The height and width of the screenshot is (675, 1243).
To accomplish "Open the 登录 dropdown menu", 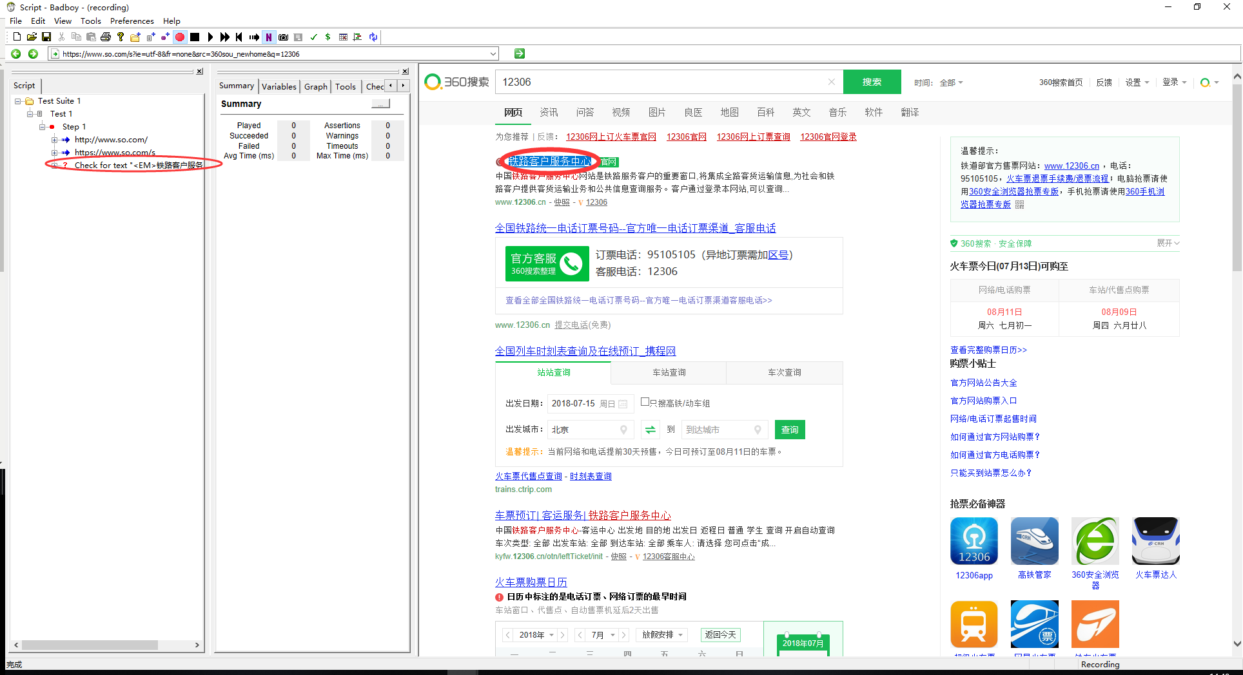I will [1174, 82].
